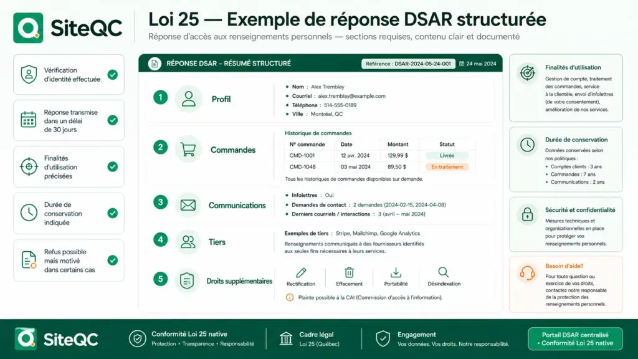Click the Tiers section heading
638x359 pixels.
coord(217,242)
